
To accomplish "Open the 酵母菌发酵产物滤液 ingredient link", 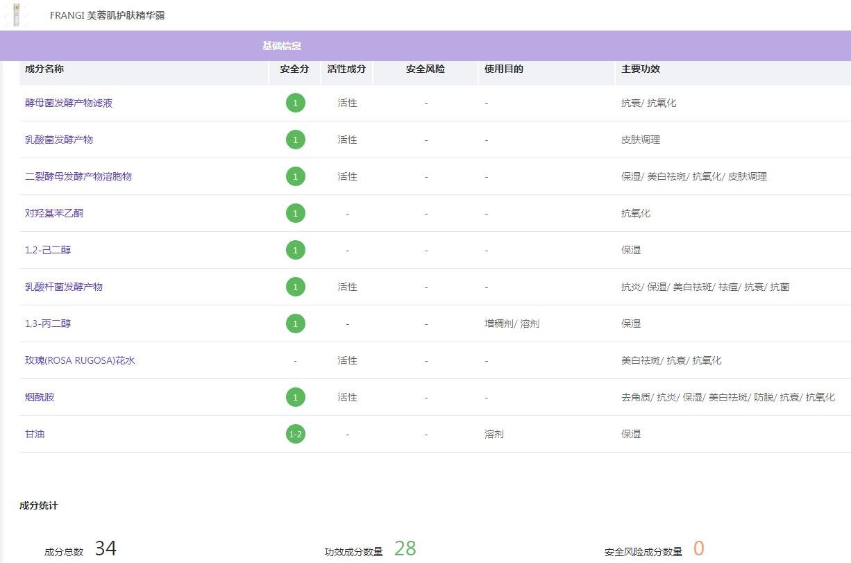I will 69,103.
